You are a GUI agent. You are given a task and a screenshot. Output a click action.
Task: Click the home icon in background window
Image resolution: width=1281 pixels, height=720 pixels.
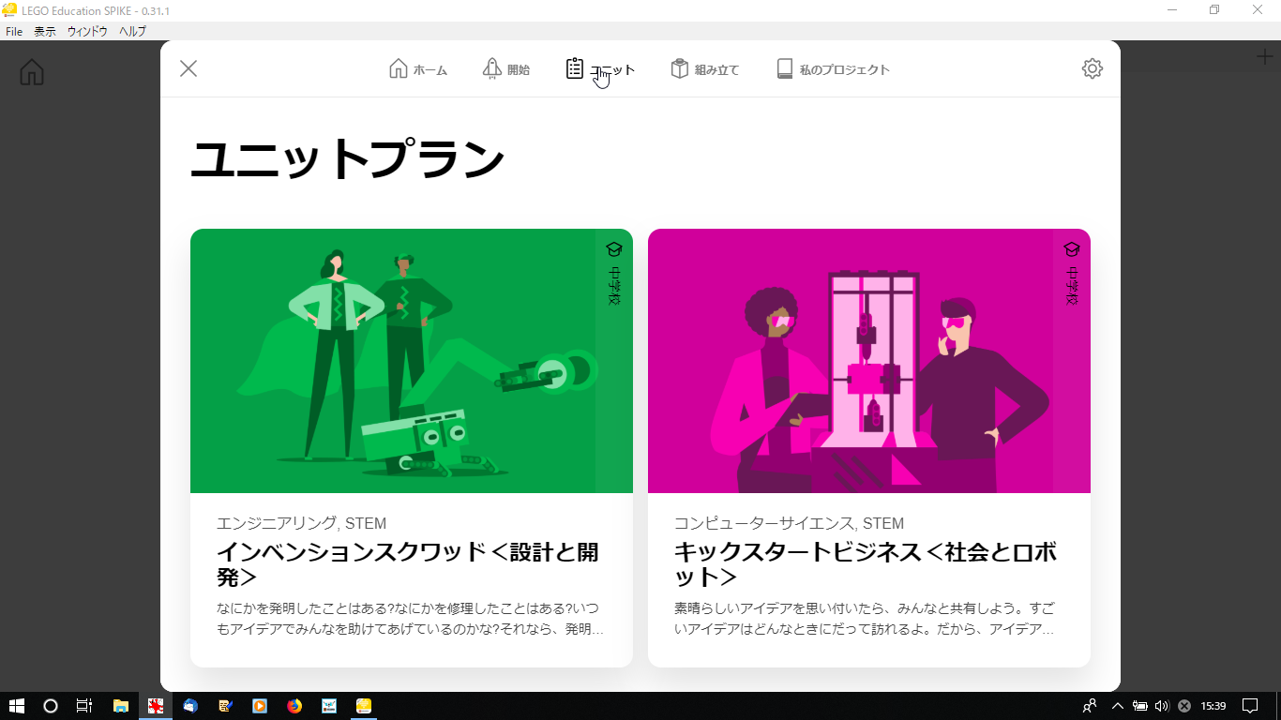coord(32,71)
